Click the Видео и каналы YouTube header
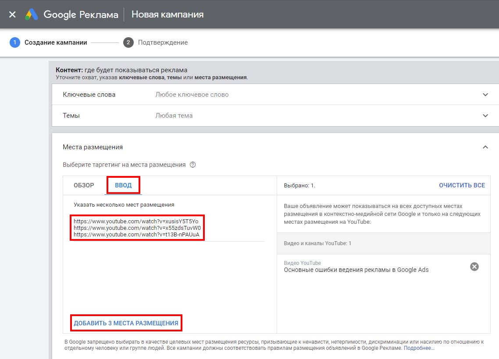Image resolution: width=499 pixels, height=359 pixels. click(317, 243)
